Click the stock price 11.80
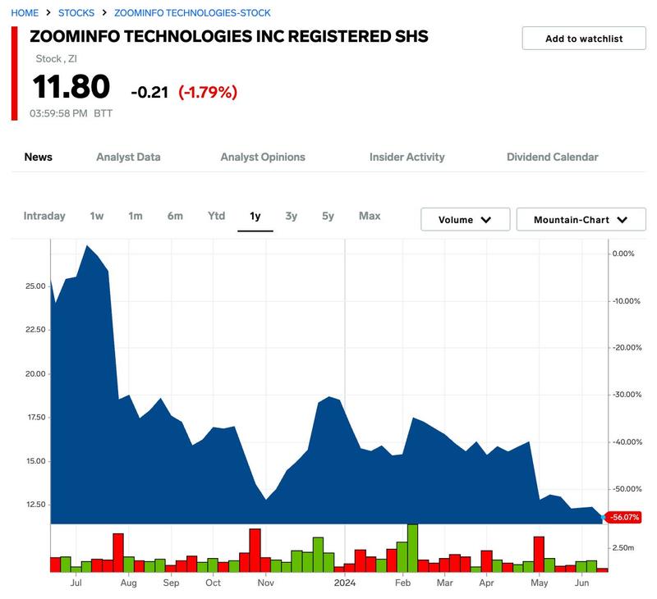Viewport: 657px width, 599px height. 71,87
